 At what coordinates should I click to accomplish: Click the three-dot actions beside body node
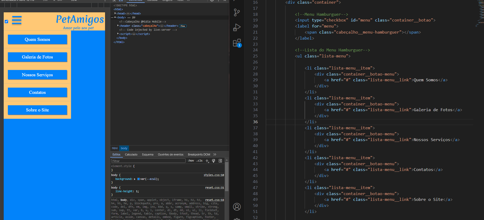112,18
